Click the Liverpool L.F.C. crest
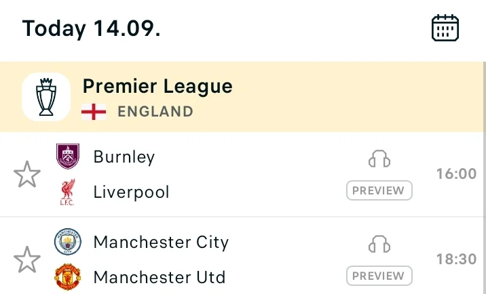 (68, 192)
